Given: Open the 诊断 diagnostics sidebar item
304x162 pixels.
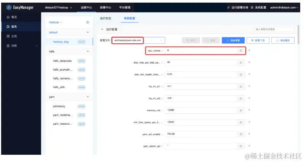Looking at the screenshot, I should coord(21,46).
